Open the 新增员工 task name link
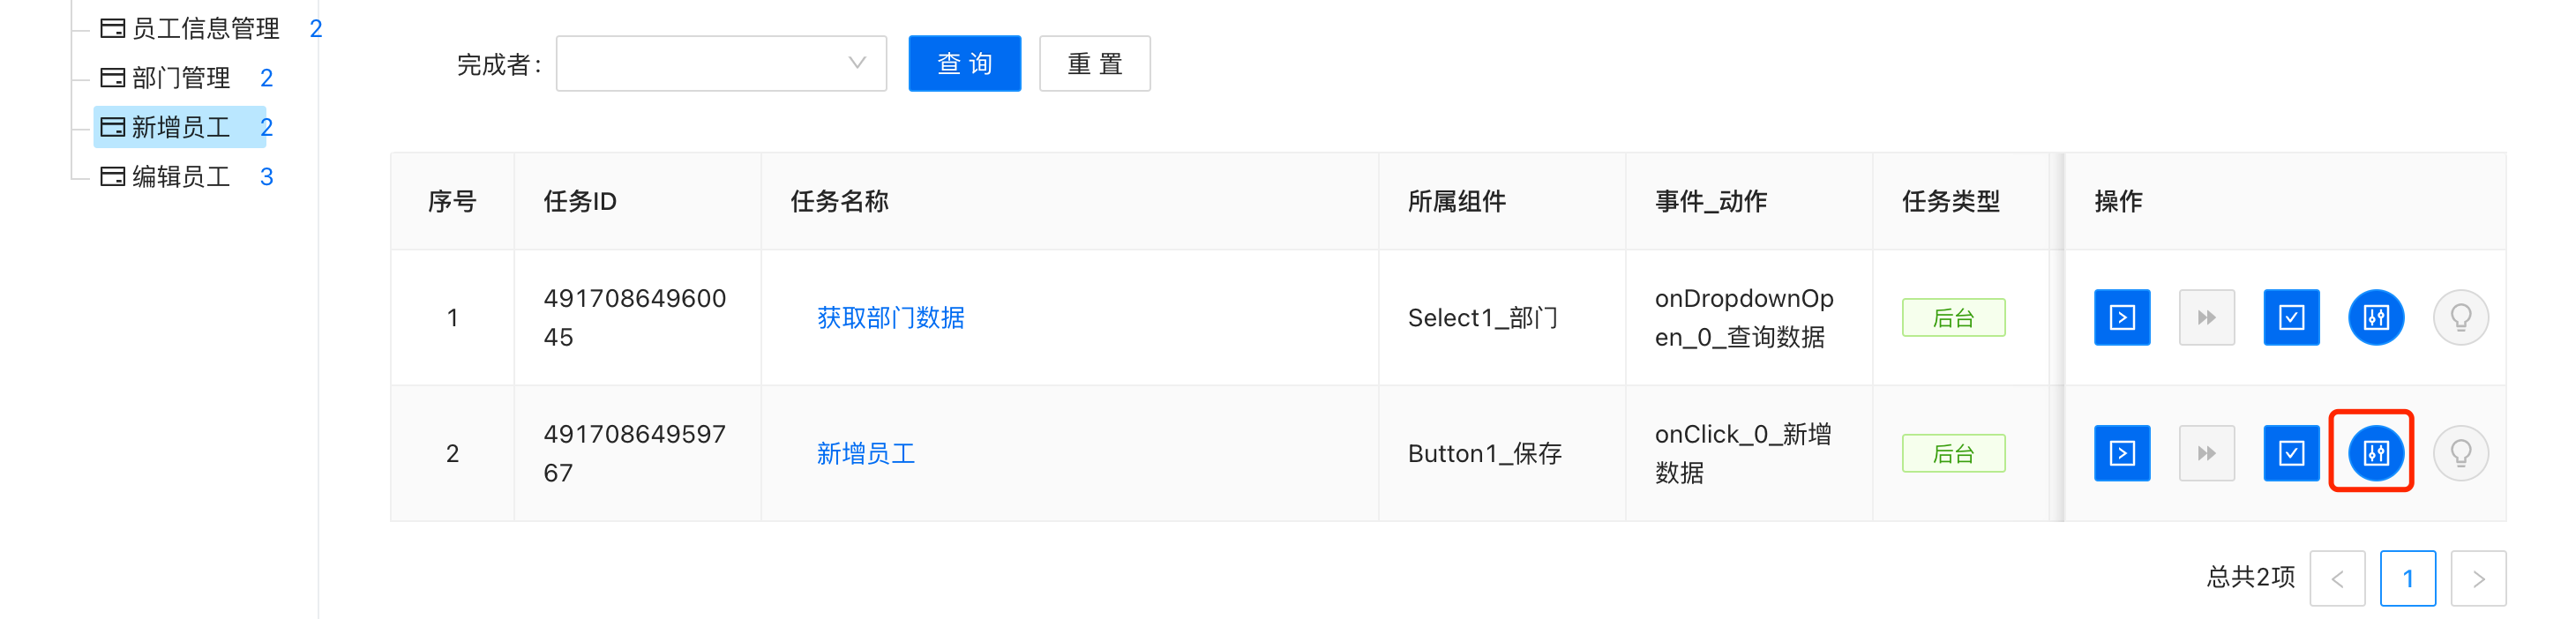 click(865, 454)
